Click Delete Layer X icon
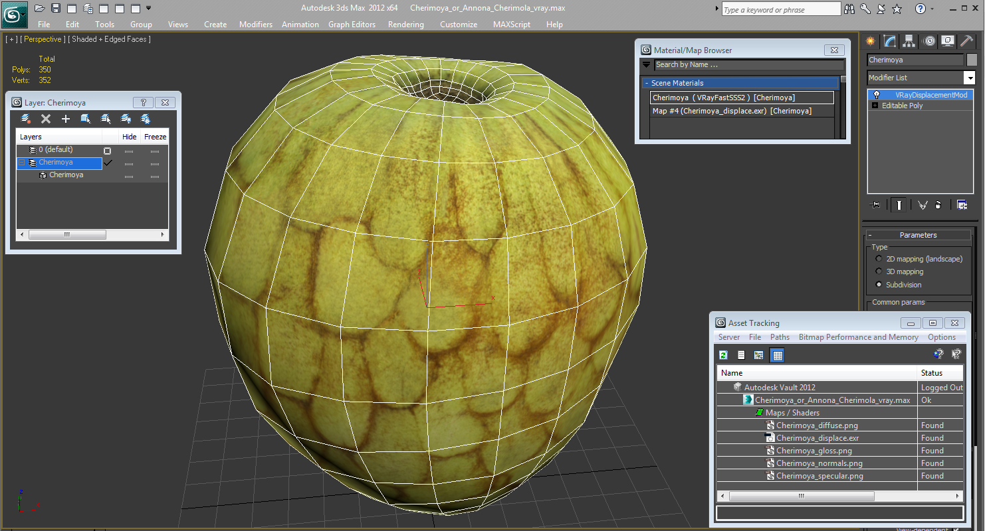Viewport: 985px width, 531px height. tap(46, 119)
